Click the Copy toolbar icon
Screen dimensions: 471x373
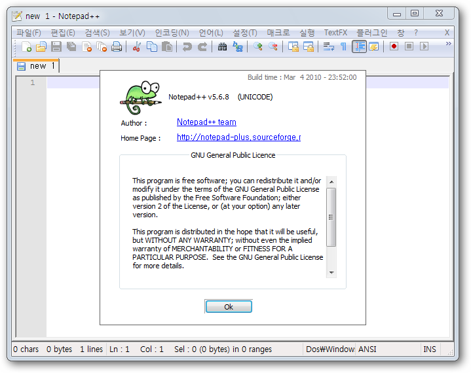(x=152, y=47)
